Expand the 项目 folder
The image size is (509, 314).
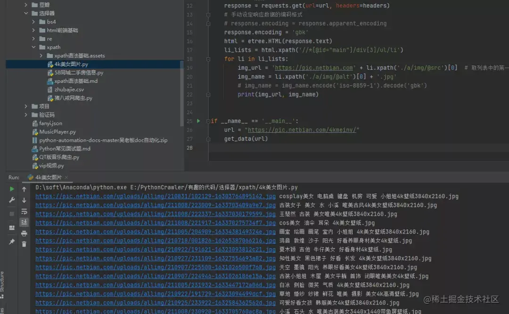[x=26, y=106]
